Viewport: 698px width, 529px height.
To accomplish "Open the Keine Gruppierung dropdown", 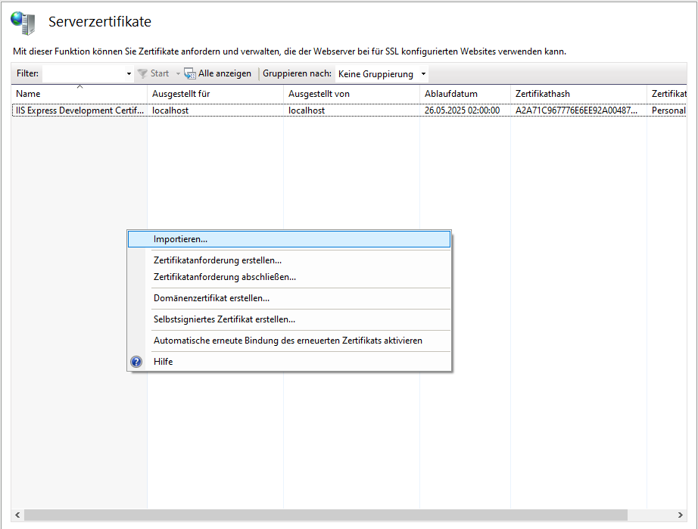I will [x=382, y=74].
